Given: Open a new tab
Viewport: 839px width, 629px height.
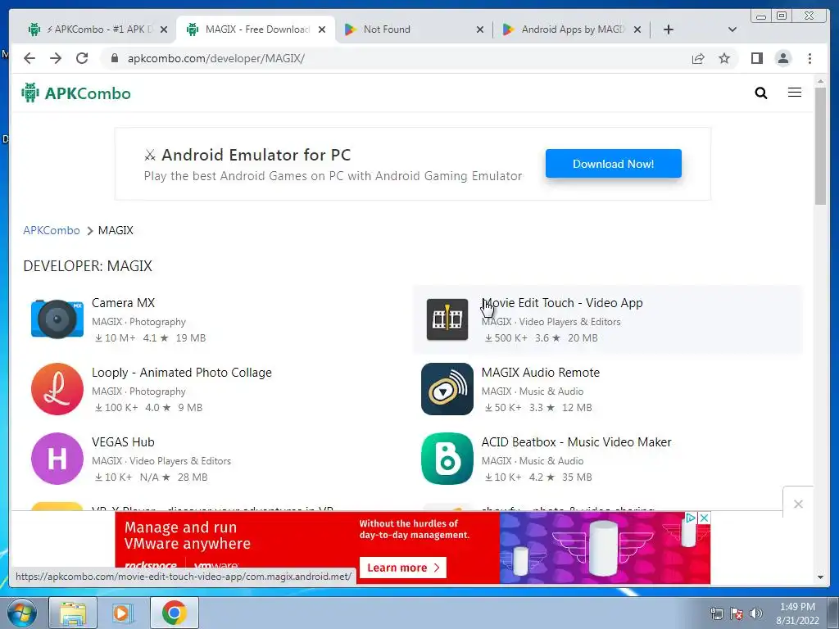Looking at the screenshot, I should 669,29.
